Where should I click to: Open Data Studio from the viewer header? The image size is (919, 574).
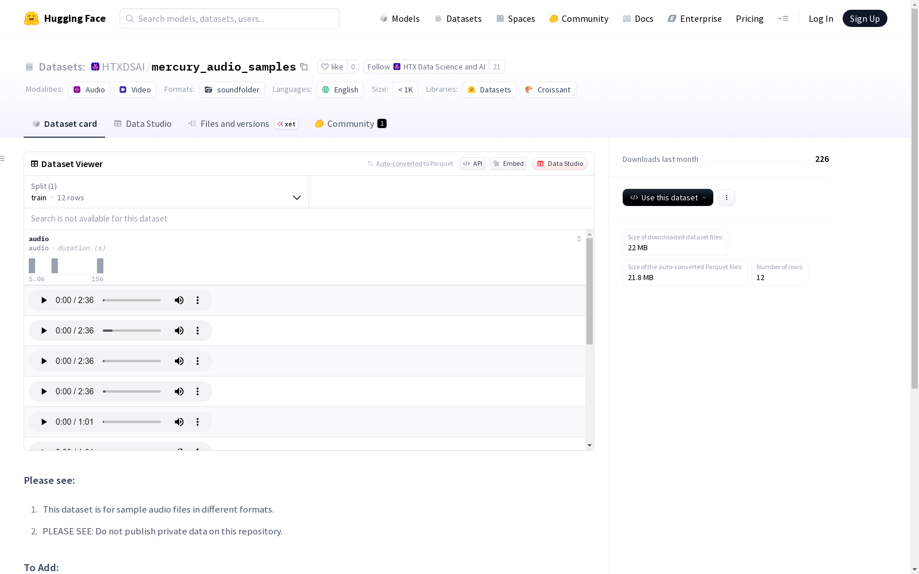click(x=559, y=164)
